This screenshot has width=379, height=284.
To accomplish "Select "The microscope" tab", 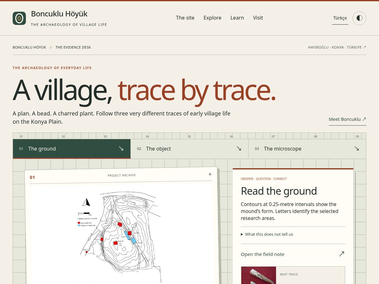I will click(307, 149).
